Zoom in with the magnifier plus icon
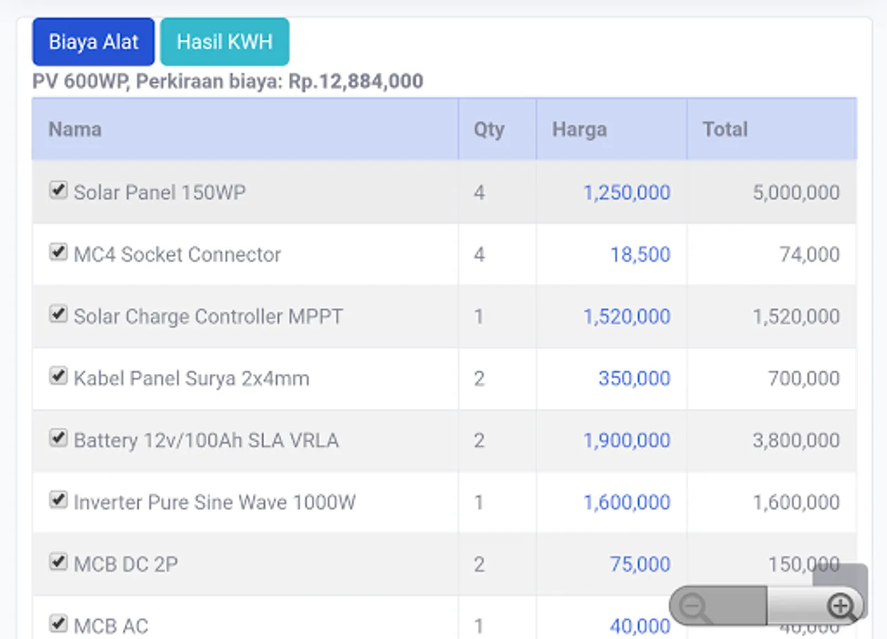887x639 pixels. click(x=842, y=606)
